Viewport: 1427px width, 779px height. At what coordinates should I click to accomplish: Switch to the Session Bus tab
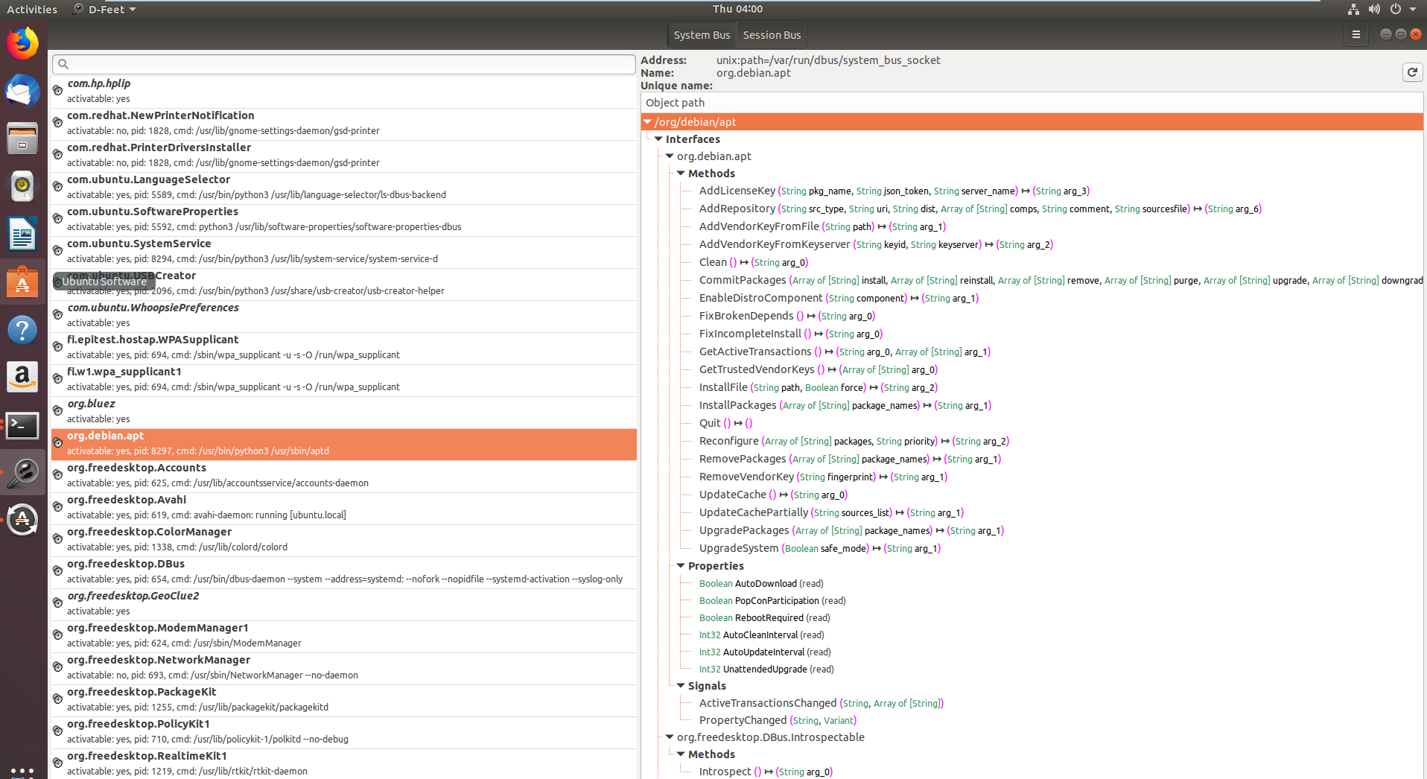point(772,35)
